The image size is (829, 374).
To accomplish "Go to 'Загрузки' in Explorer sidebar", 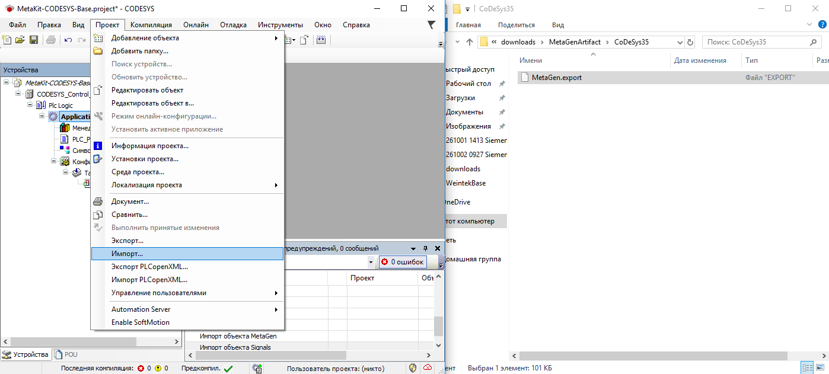I will (460, 98).
